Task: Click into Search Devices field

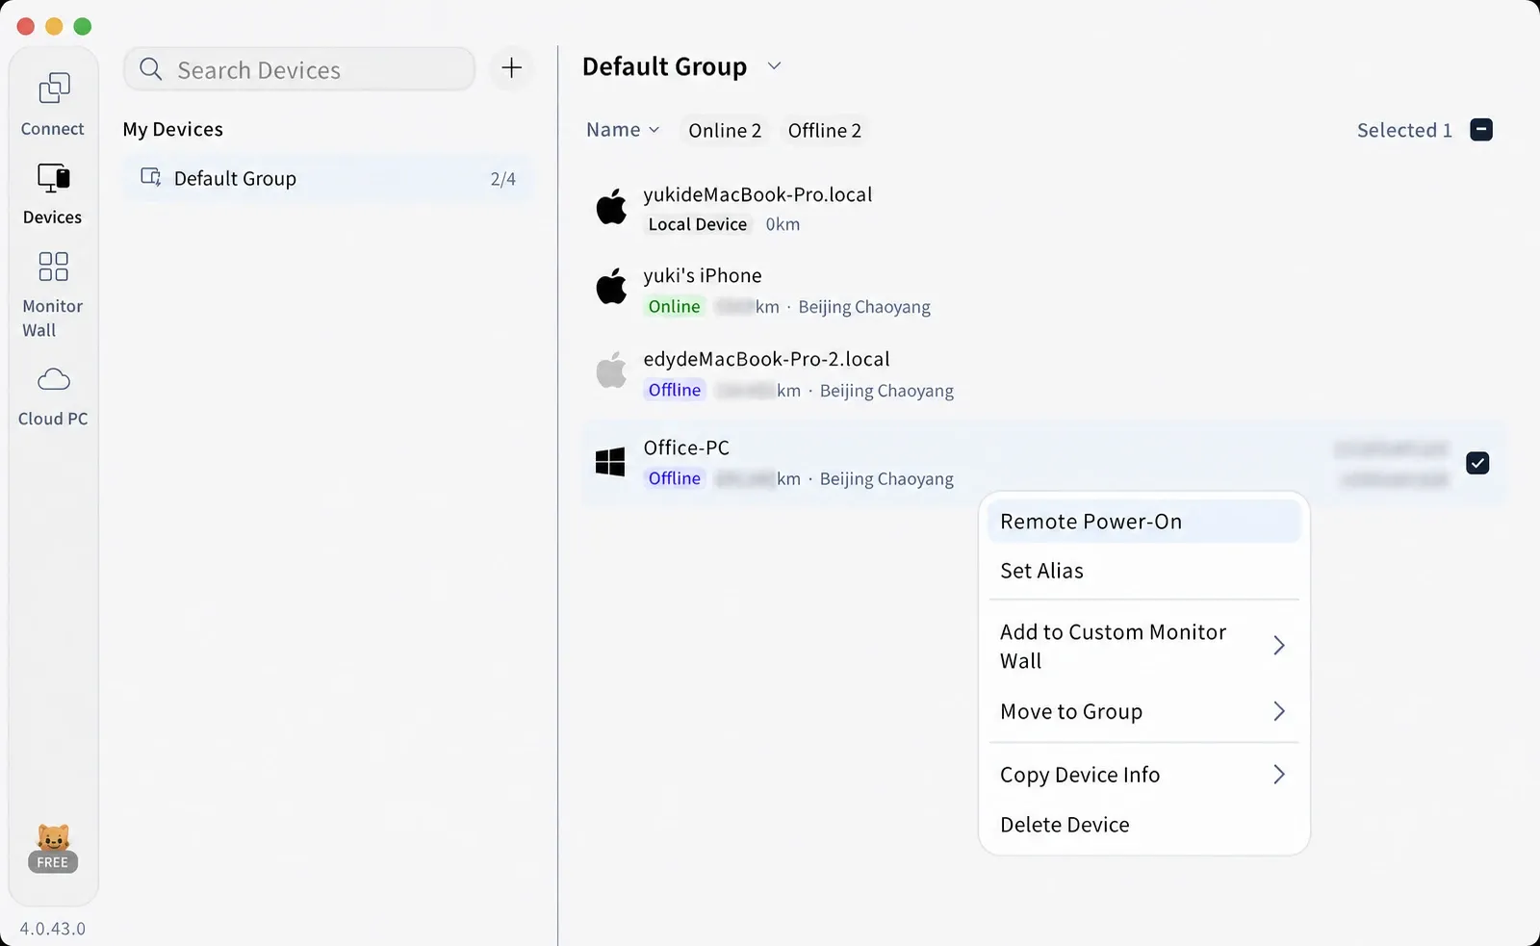Action: [x=299, y=69]
